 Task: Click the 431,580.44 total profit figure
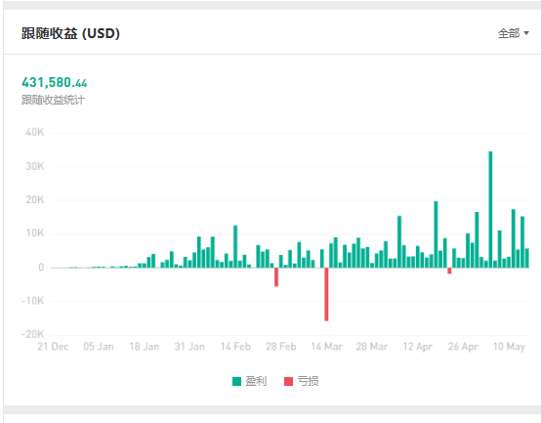[54, 82]
